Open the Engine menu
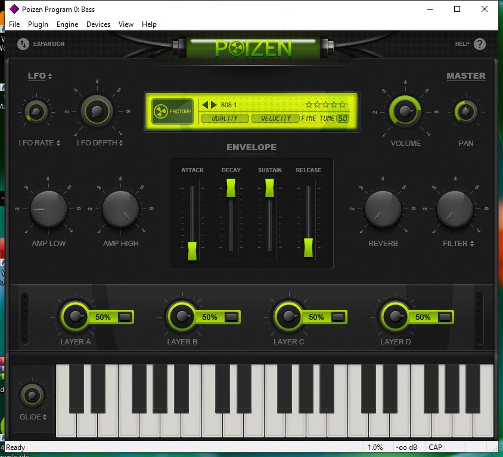Image resolution: width=503 pixels, height=457 pixels. 67,24
